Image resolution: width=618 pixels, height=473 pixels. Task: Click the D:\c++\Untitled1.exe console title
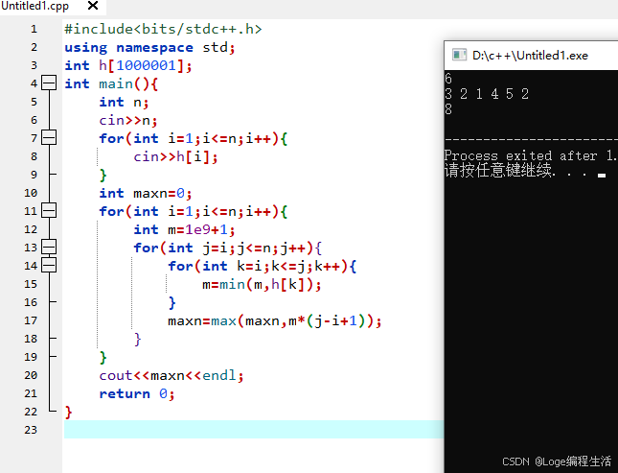[x=530, y=56]
